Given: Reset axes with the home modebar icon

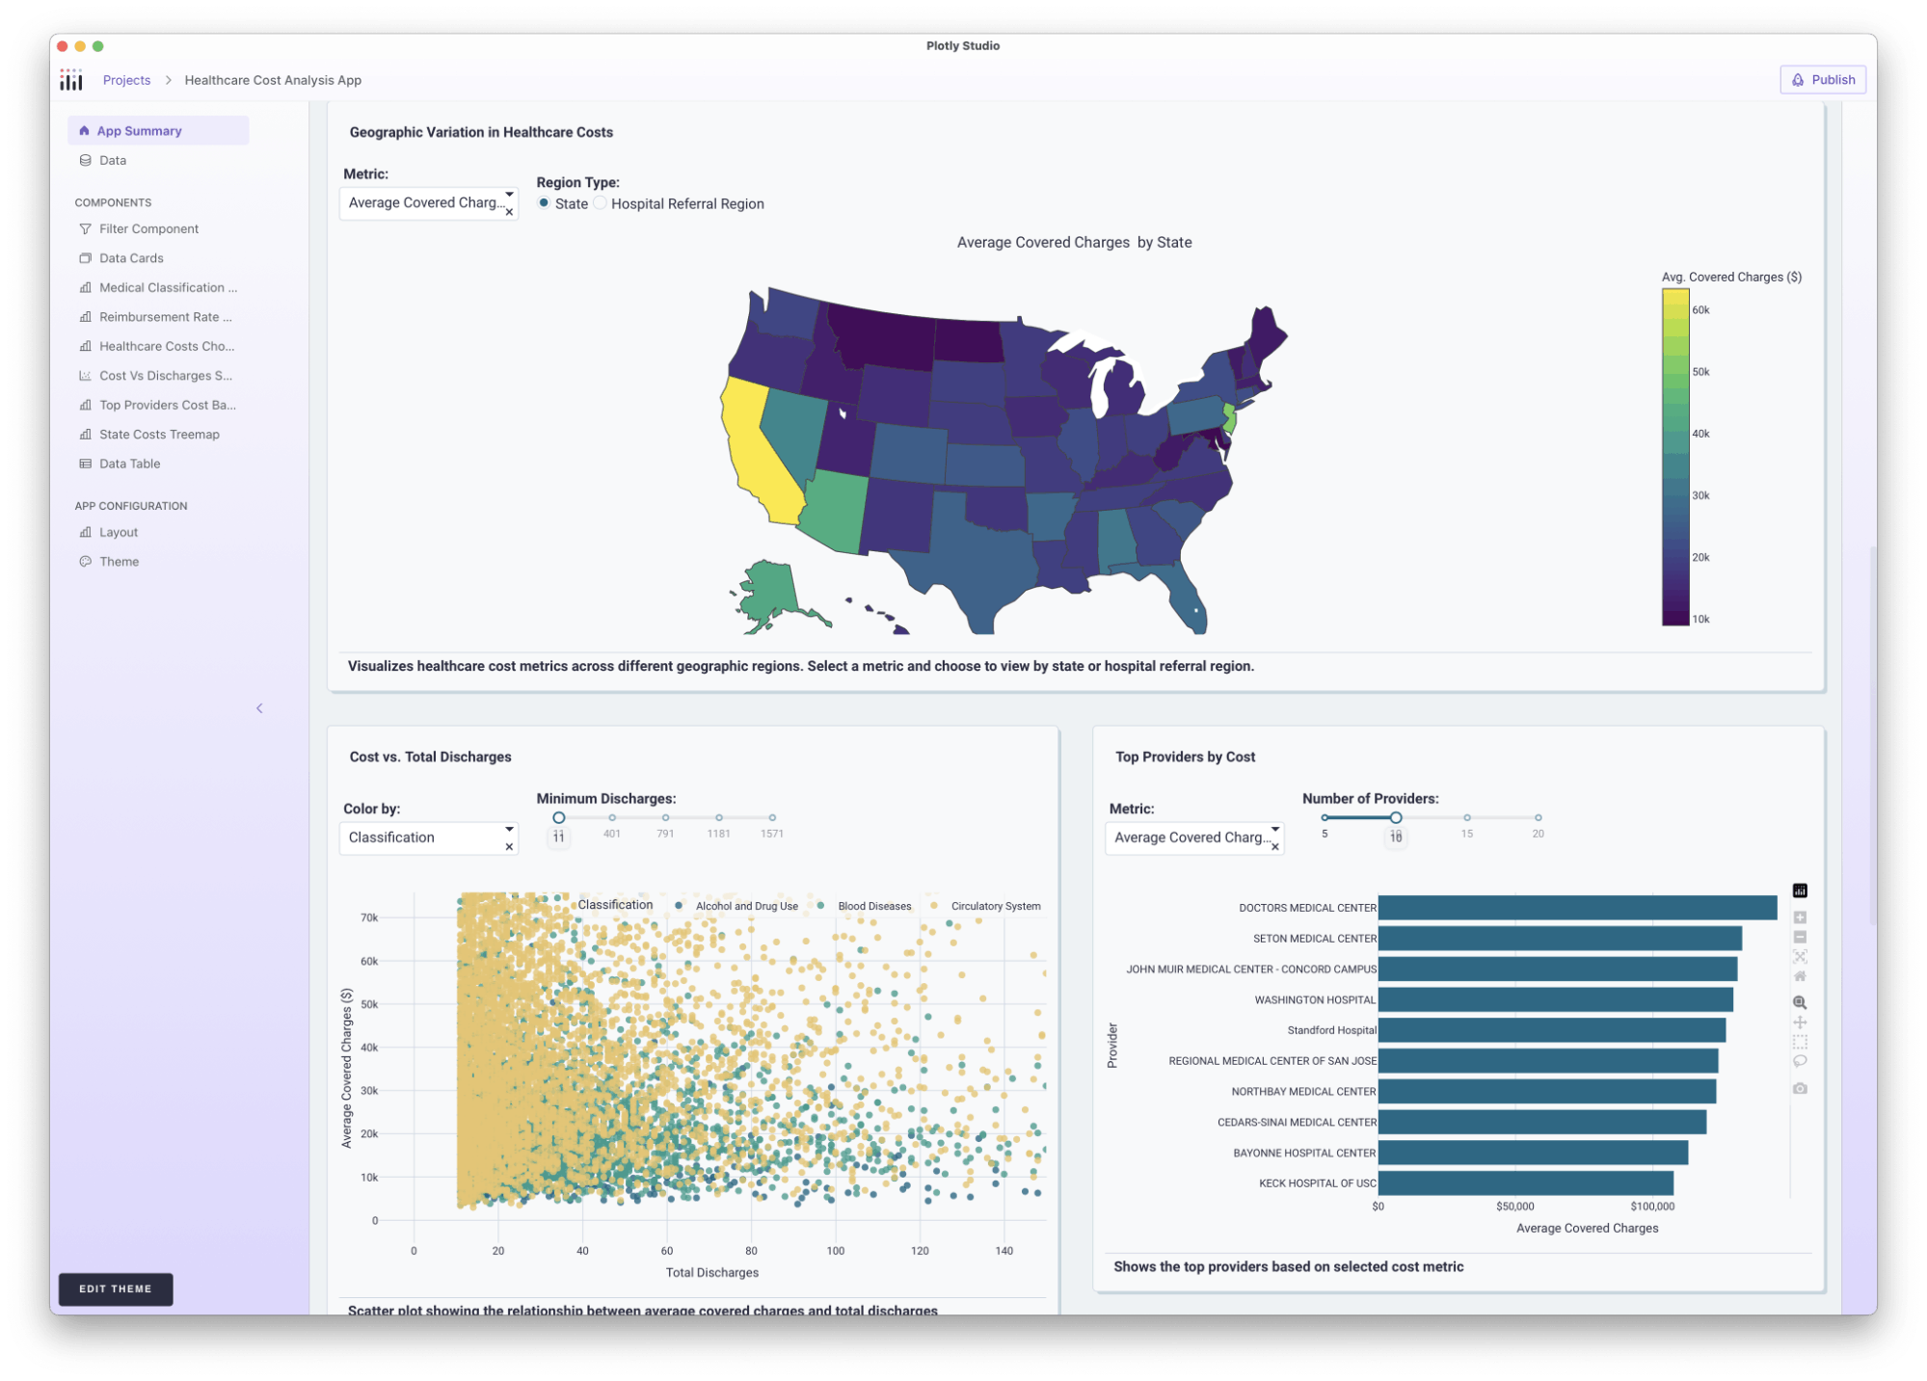Looking at the screenshot, I should tap(1799, 976).
